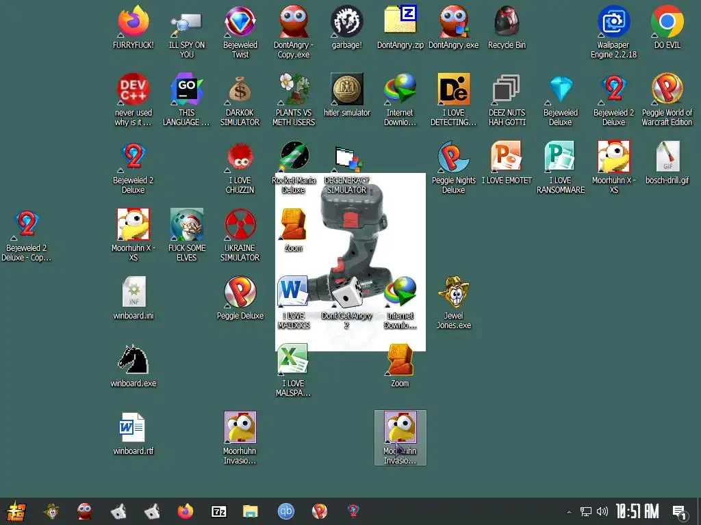The height and width of the screenshot is (525, 701).
Task: Open File Explorer from the taskbar
Action: click(x=251, y=511)
